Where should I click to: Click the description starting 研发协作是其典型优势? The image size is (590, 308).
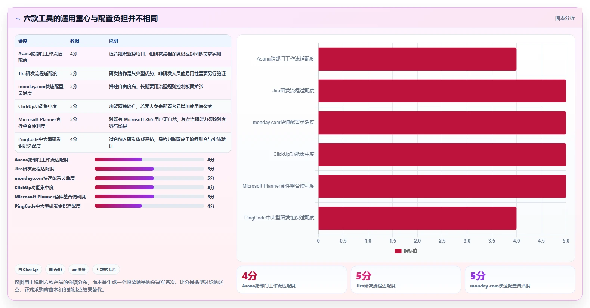coord(167,74)
